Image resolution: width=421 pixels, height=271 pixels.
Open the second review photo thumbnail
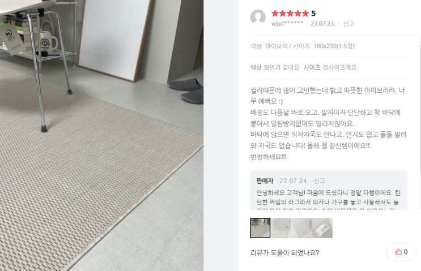(281, 228)
